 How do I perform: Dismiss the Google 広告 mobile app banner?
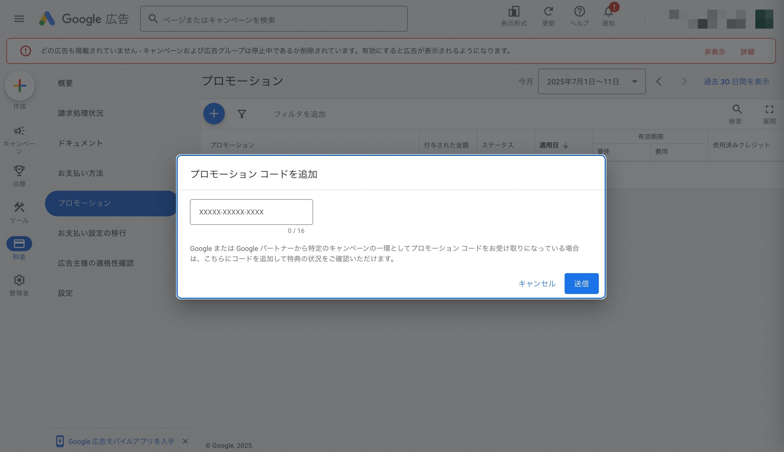coord(185,441)
